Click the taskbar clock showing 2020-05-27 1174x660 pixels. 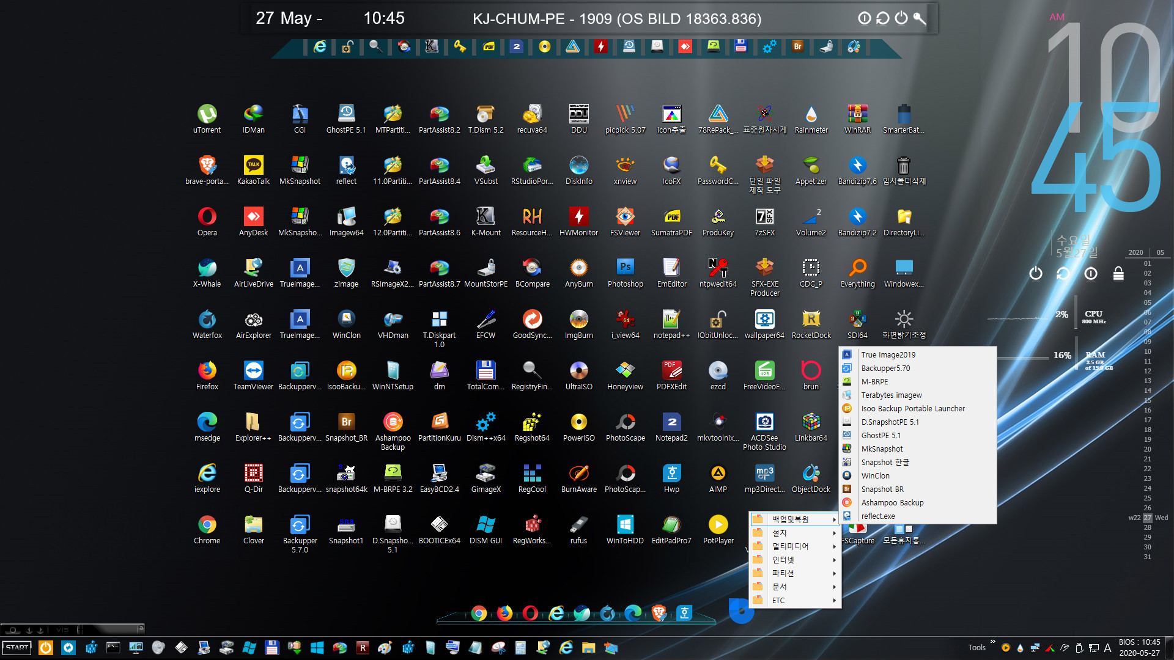(x=1139, y=648)
